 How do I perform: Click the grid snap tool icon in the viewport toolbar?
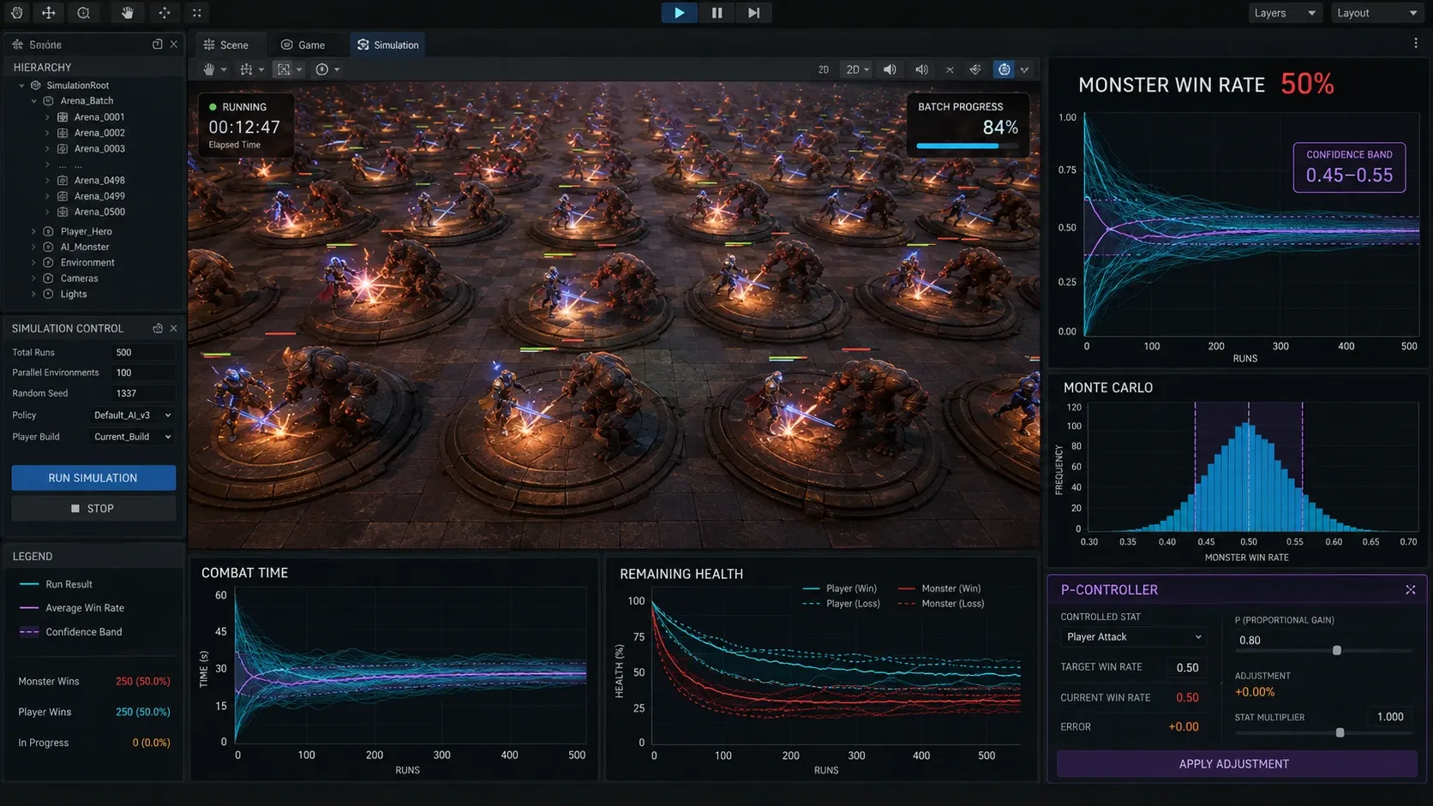tap(247, 69)
